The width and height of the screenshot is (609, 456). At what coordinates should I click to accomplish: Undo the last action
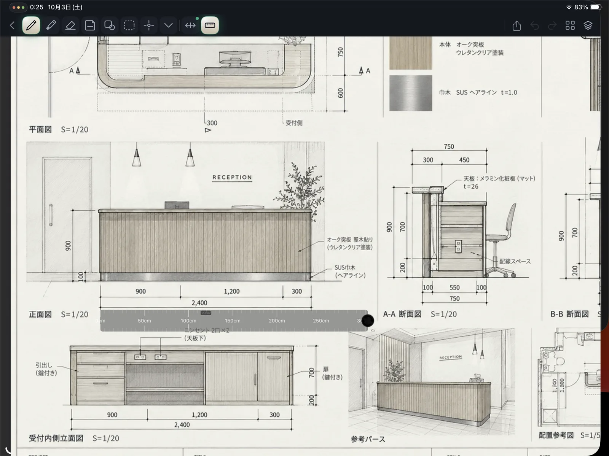pos(535,25)
